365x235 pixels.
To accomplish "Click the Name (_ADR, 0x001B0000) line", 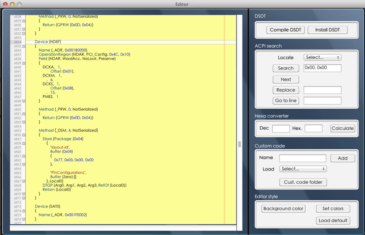I will (63, 50).
